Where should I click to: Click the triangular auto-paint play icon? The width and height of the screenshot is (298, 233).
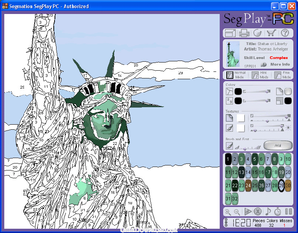pos(248,212)
